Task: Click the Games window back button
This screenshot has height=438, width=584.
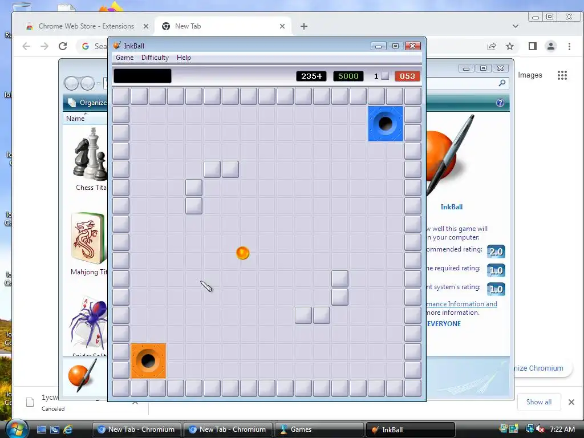Action: (x=71, y=83)
